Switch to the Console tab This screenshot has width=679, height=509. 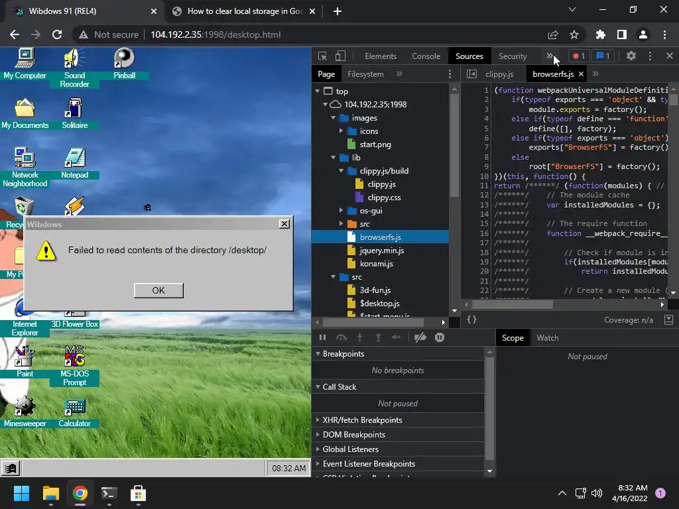click(x=426, y=56)
